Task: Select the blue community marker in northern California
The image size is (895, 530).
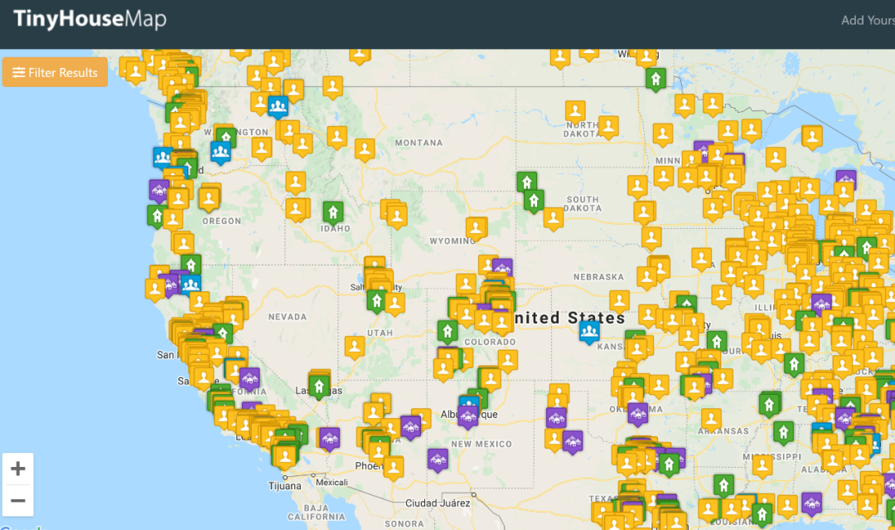Action: click(191, 284)
